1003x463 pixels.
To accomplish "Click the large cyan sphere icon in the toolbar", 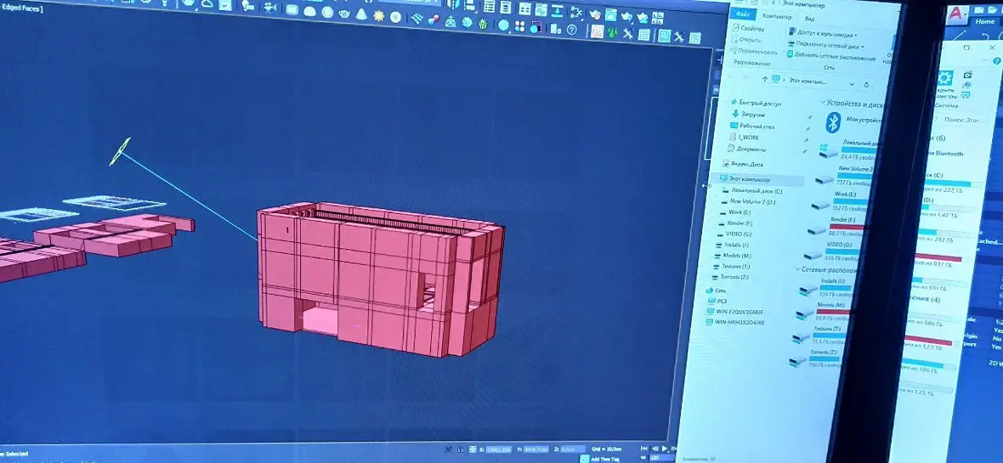I will click(x=503, y=25).
